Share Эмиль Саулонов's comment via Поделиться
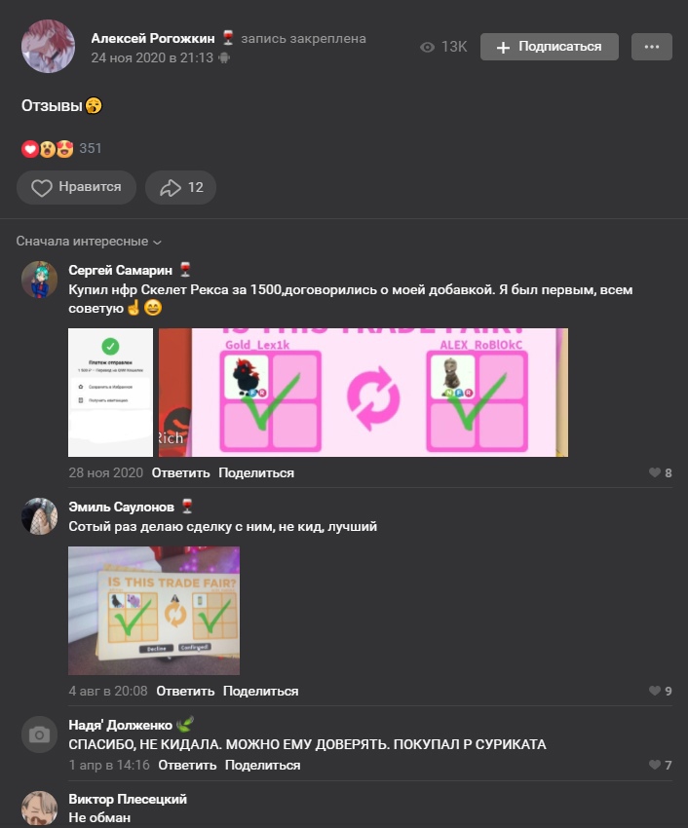 click(260, 691)
